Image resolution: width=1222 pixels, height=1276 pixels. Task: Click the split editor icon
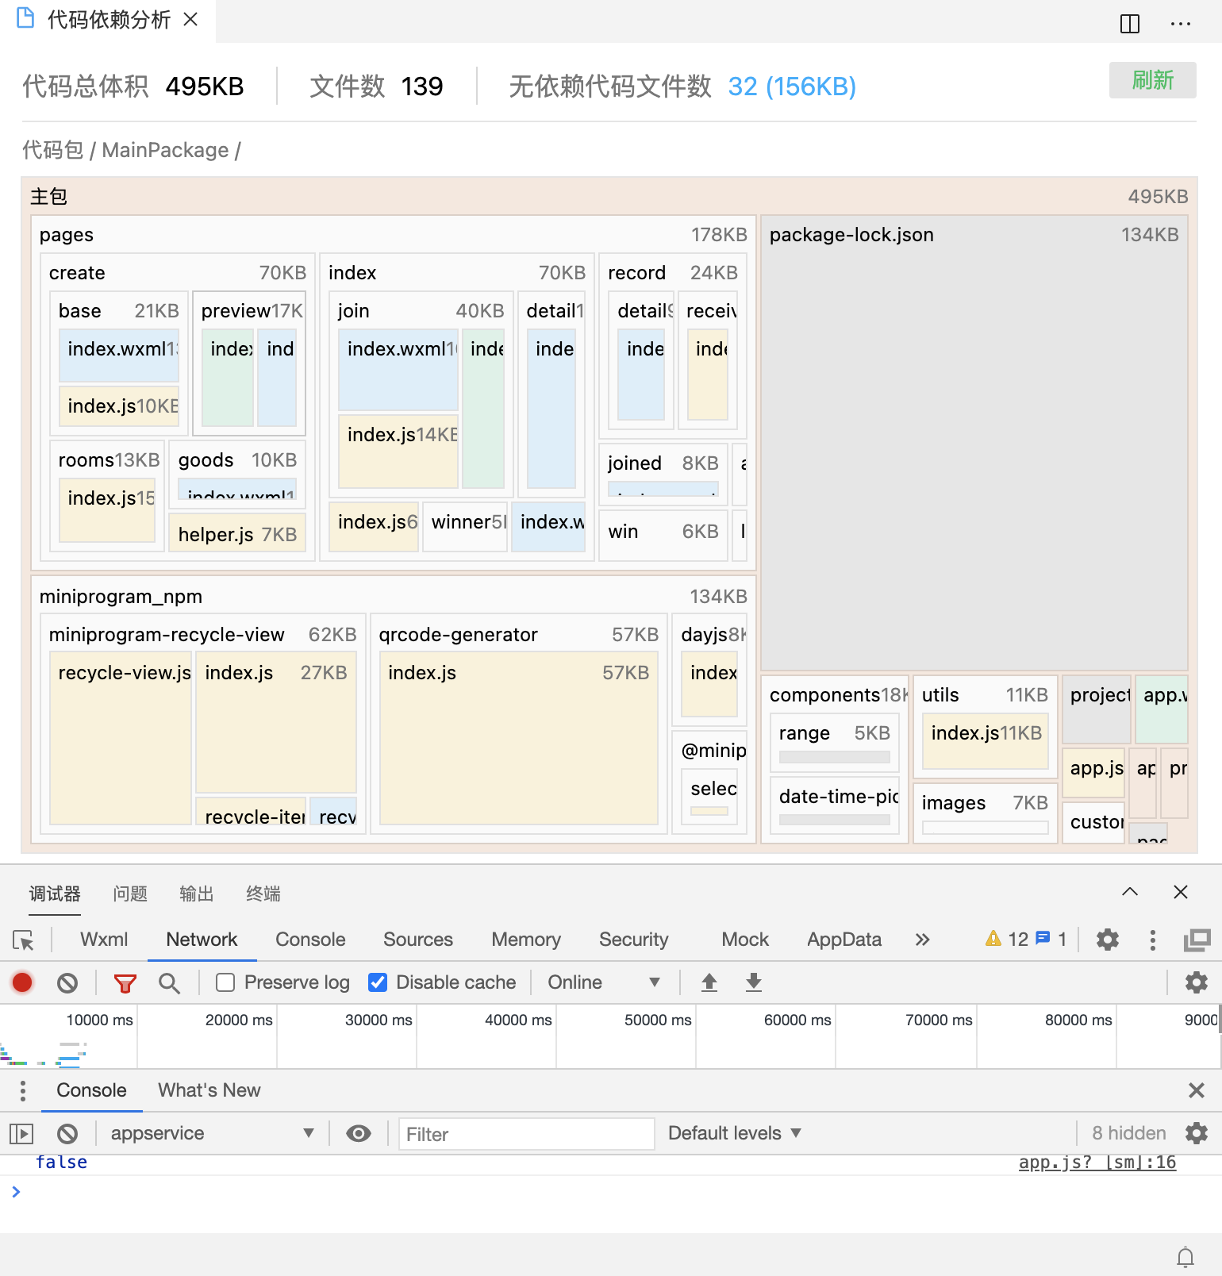1130,24
